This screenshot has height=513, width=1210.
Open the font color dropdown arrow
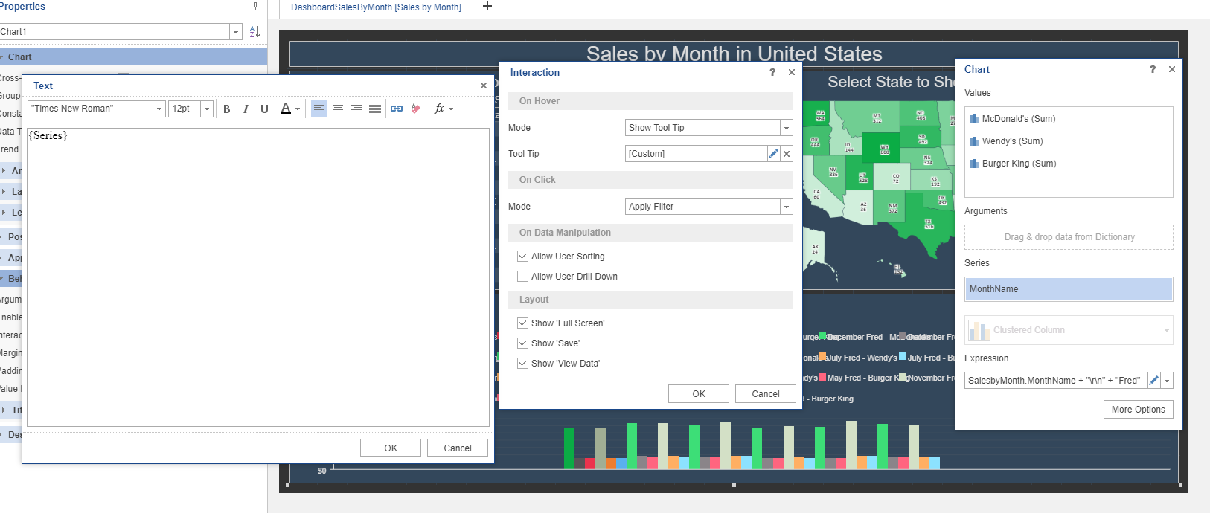(298, 109)
